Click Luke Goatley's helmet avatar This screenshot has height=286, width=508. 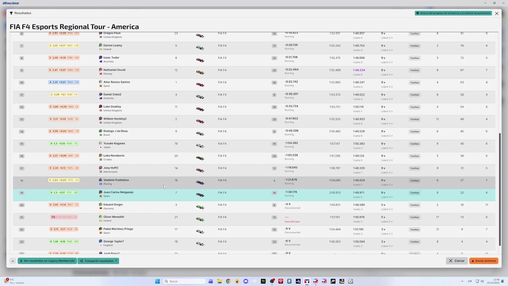coord(100,106)
